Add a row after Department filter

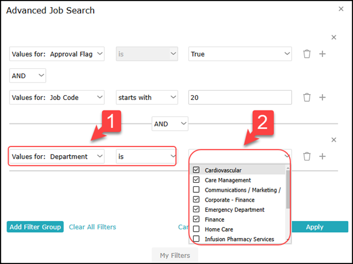(x=322, y=156)
